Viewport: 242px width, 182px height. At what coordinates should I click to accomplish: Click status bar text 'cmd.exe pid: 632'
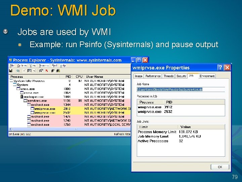[19, 134]
